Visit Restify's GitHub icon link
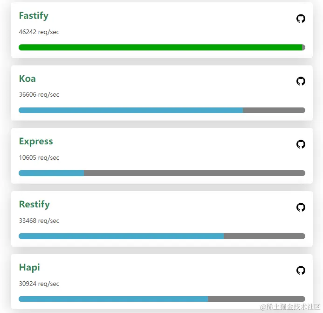 pos(301,207)
